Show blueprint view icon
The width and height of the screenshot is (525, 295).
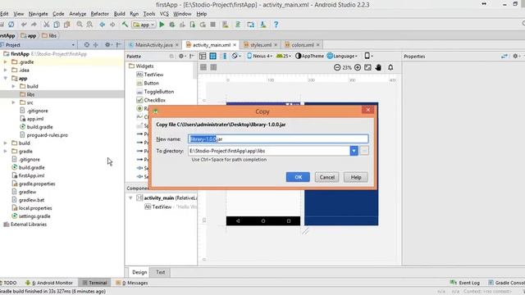(213, 57)
